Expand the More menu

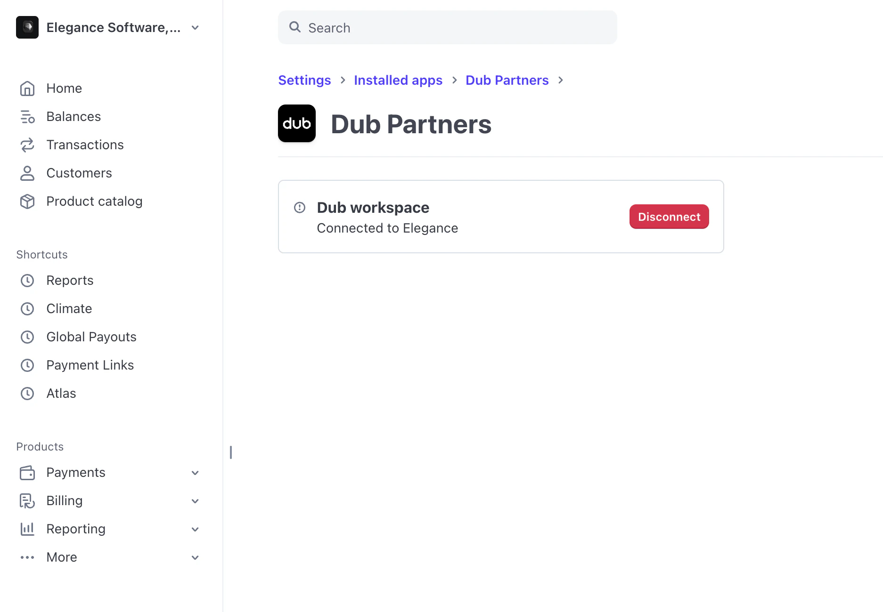195,557
